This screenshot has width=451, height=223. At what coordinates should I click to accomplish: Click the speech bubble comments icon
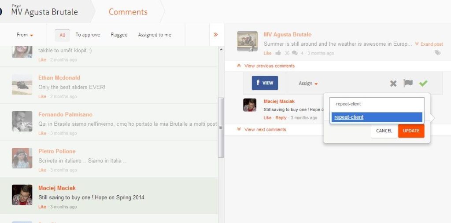[x=295, y=53]
